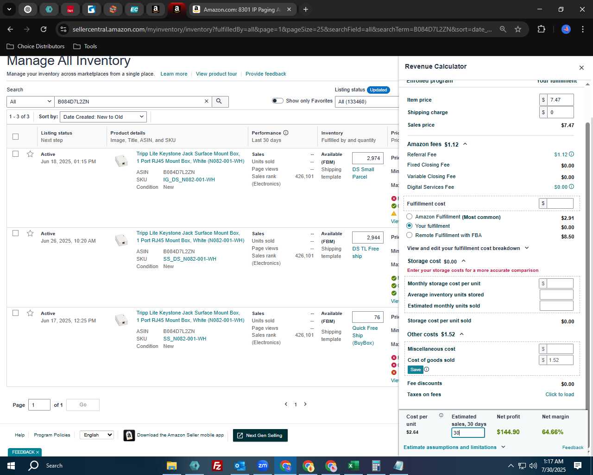Switch to the Amazon.com: 8301 IP Paging tab

click(242, 9)
